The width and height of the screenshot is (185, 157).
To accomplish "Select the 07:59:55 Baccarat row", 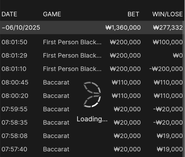I will pos(56,109).
